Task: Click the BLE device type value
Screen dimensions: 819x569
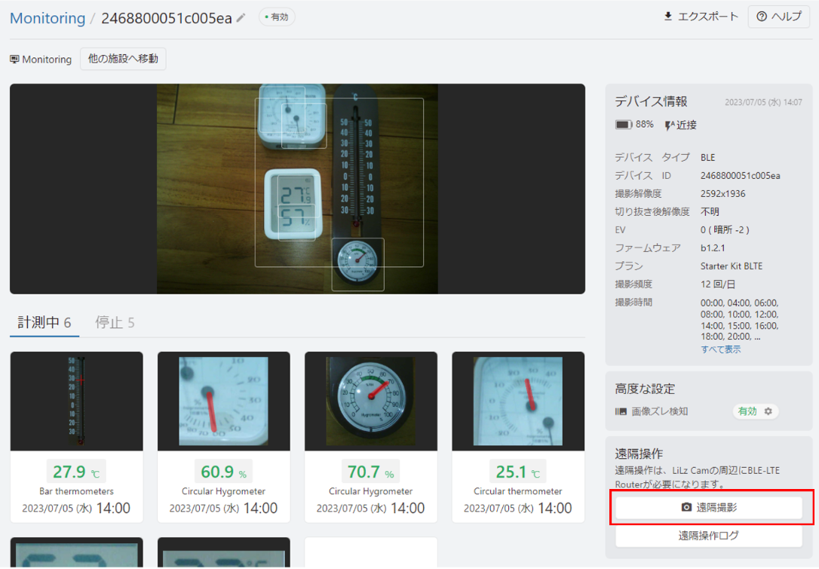Action: tap(707, 157)
